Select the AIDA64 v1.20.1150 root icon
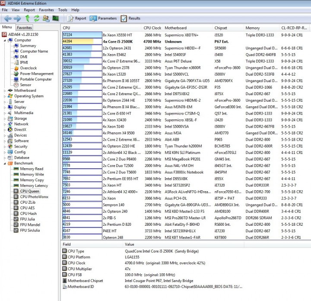Screen dimensions: 311x301 click(x=4, y=34)
